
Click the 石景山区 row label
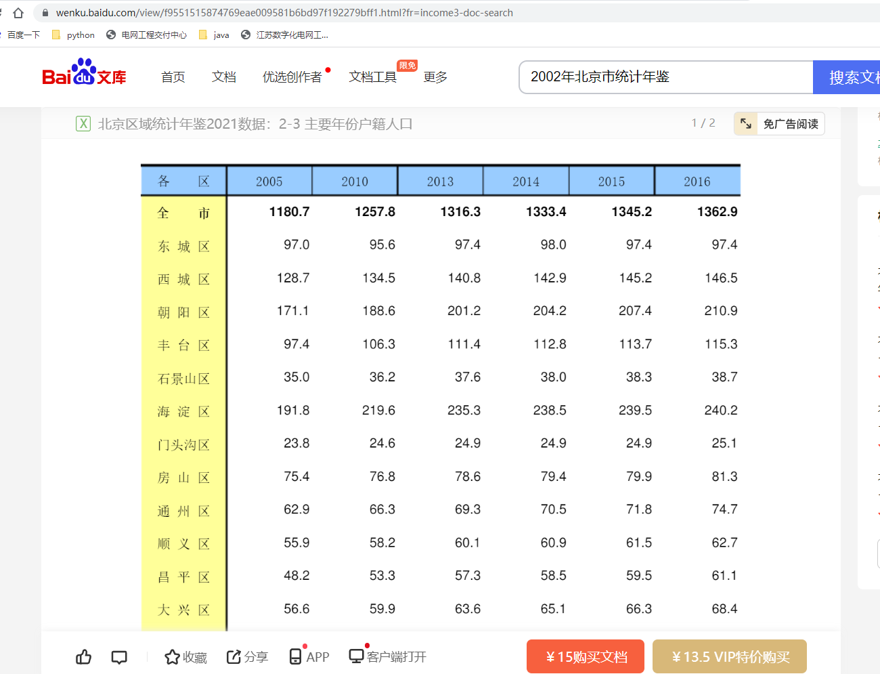pos(183,379)
